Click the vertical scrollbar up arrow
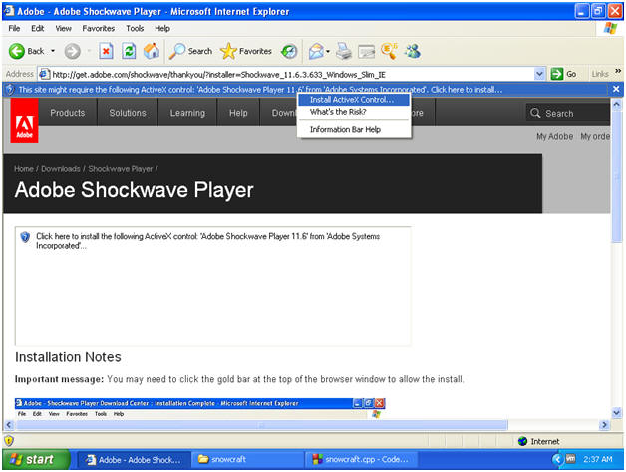Image resolution: width=626 pixels, height=472 pixels. tap(616, 105)
